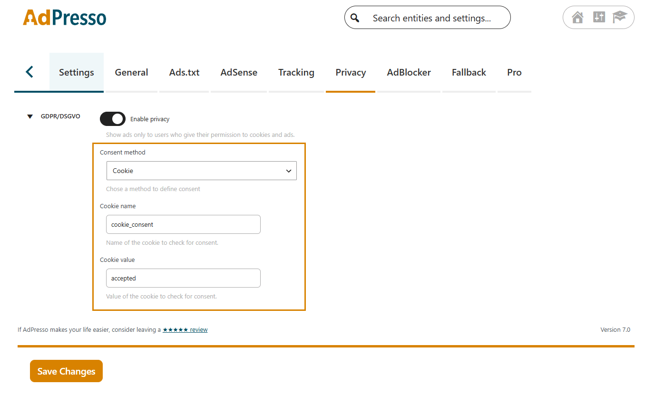Open the settings sliders icon
The image size is (645, 395).
(x=599, y=18)
